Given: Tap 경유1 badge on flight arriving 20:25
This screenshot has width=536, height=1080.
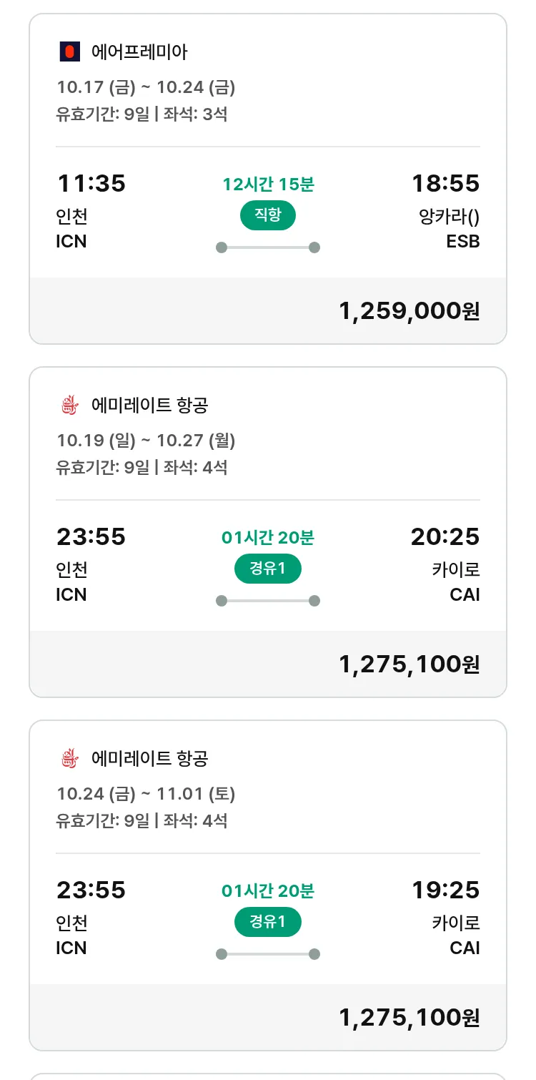Looking at the screenshot, I should (x=268, y=569).
